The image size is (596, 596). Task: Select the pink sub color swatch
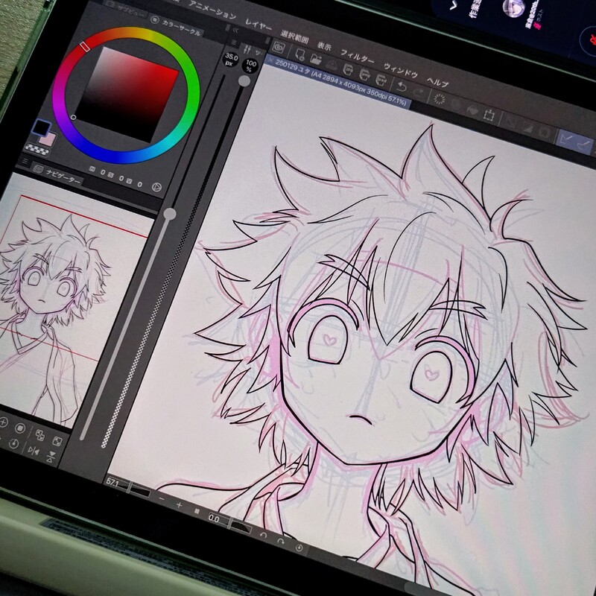pyautogui.click(x=50, y=139)
